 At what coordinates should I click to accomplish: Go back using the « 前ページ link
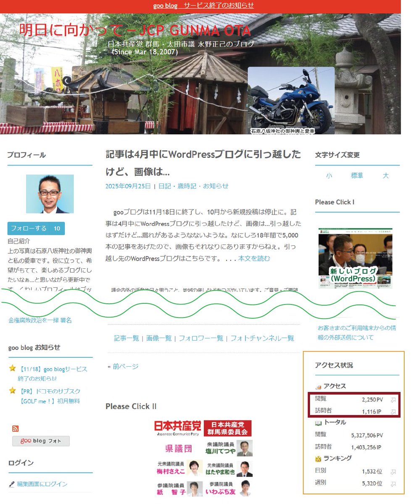point(126,366)
